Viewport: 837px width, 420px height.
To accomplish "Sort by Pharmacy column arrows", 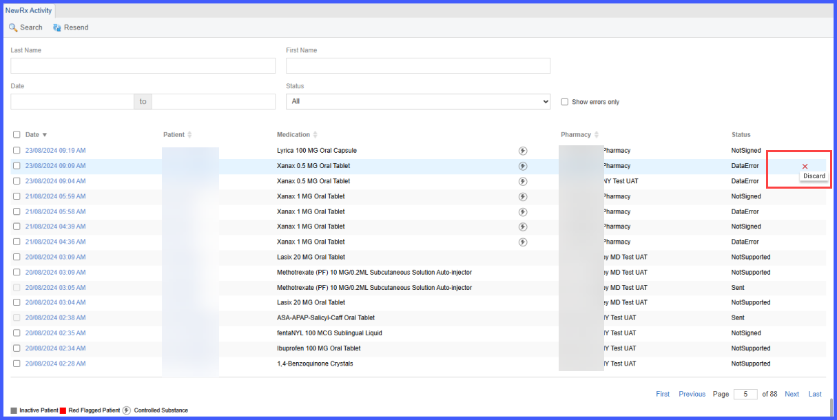I will tap(597, 135).
